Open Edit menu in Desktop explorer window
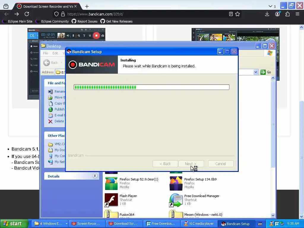Screen dimensions: 304x228 click(x=55, y=53)
